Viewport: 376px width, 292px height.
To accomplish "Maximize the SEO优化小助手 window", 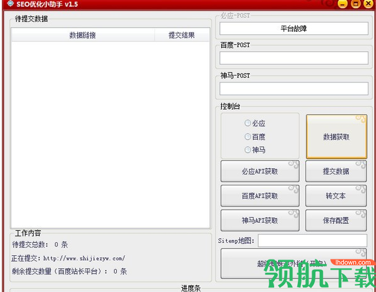I will [355, 3].
